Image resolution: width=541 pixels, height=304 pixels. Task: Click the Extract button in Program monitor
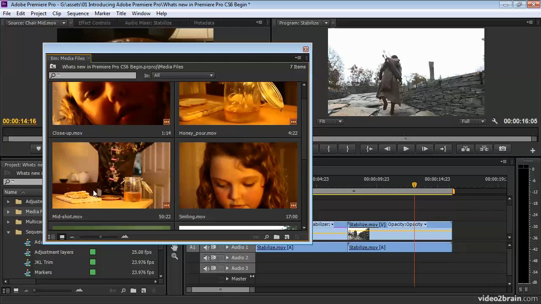click(x=484, y=149)
